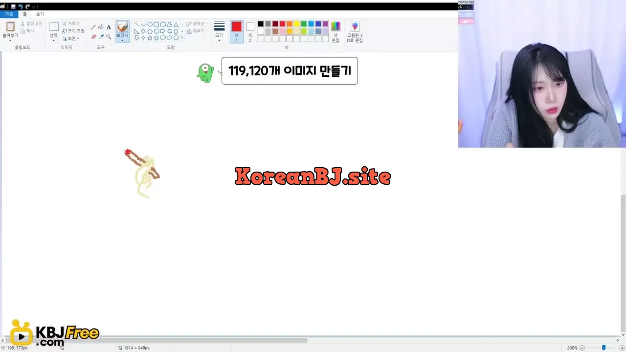626x352 pixels.
Task: Open the Size (크기) thickness dropdown
Action: pyautogui.click(x=219, y=32)
